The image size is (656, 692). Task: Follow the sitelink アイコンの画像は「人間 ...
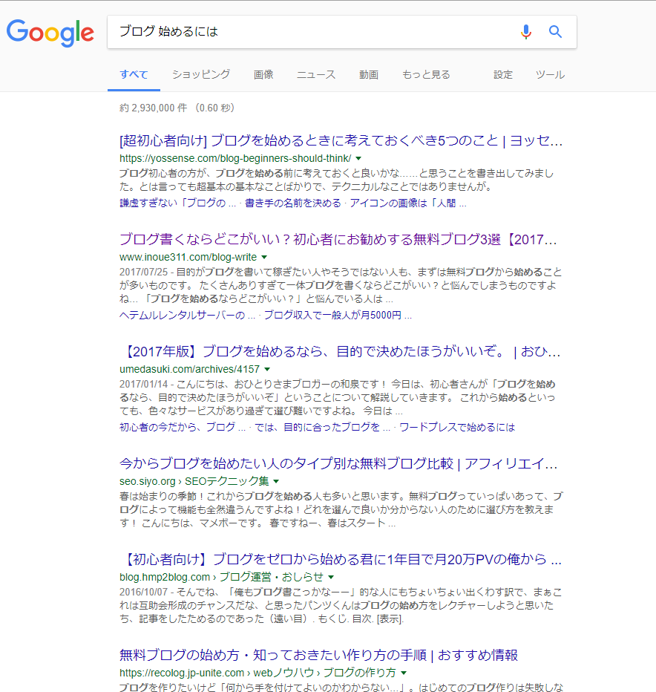(407, 203)
